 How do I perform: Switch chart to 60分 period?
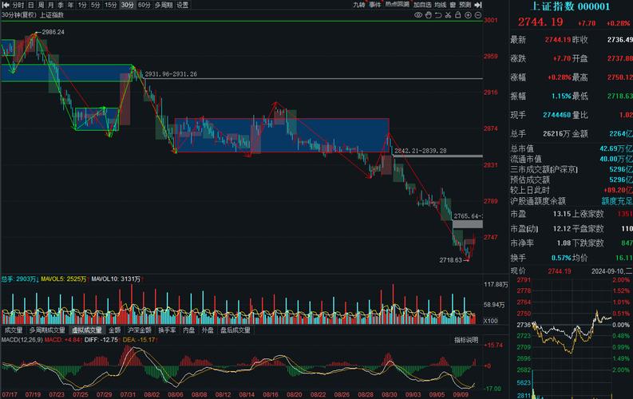(x=144, y=5)
